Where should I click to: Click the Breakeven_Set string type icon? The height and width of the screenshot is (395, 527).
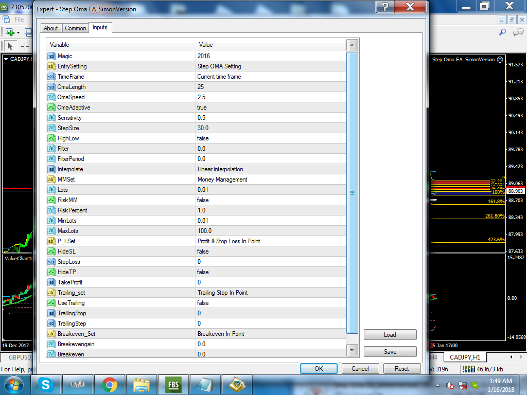pyautogui.click(x=51, y=334)
